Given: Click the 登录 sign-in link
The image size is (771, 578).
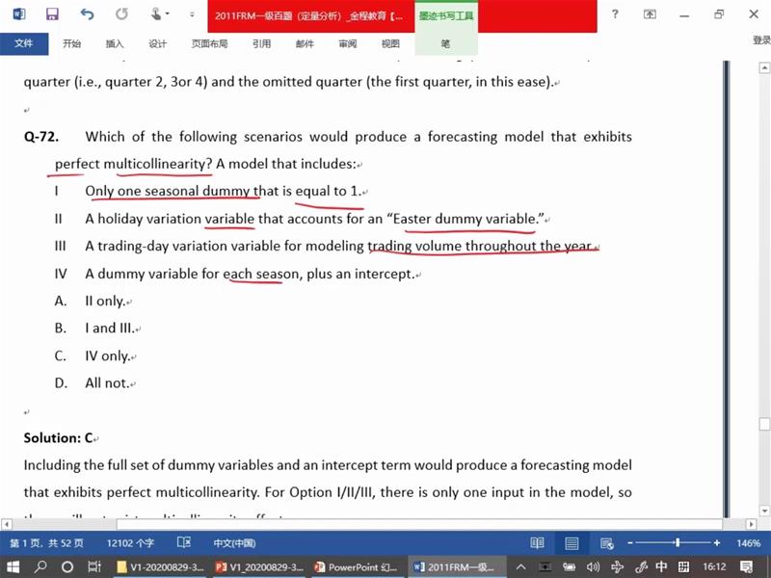Looking at the screenshot, I should [x=761, y=40].
